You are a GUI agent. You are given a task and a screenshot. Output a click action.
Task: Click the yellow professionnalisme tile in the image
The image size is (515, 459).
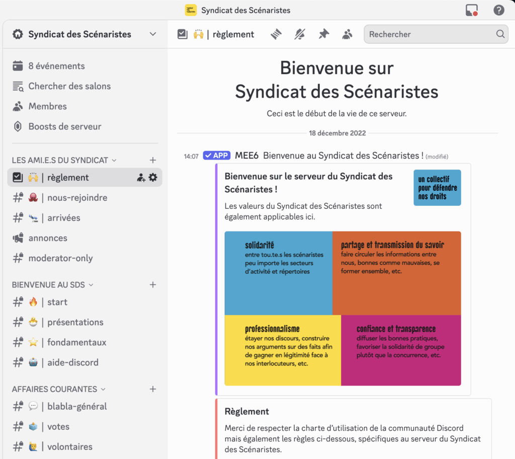283,350
